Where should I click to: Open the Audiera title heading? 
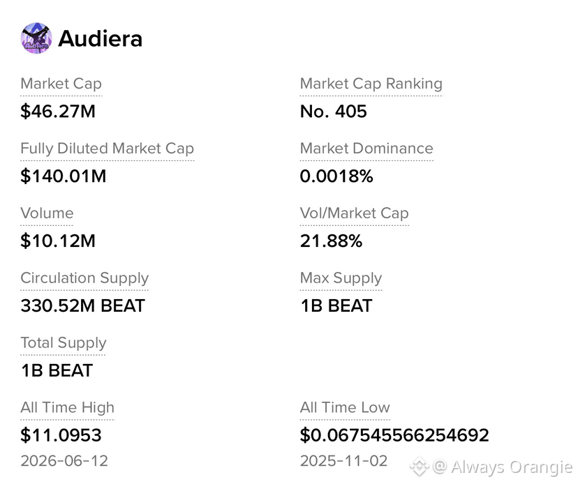(x=101, y=38)
